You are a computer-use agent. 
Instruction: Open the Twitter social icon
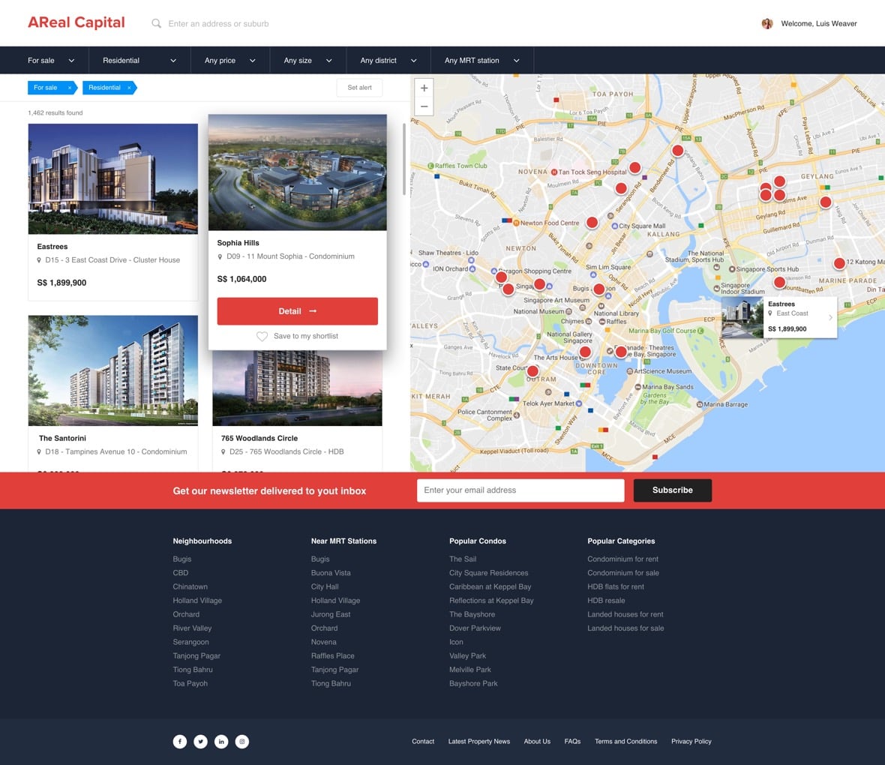200,741
